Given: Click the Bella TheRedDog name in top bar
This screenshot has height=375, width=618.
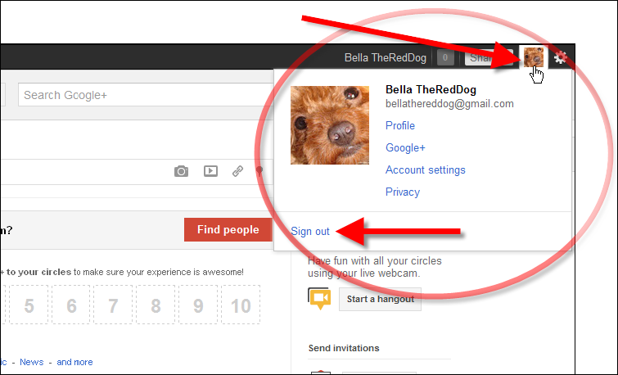Looking at the screenshot, I should click(385, 57).
